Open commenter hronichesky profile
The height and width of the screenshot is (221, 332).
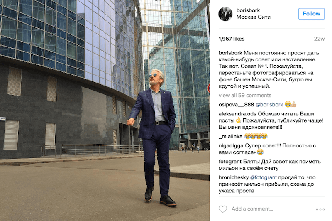coord(234,177)
